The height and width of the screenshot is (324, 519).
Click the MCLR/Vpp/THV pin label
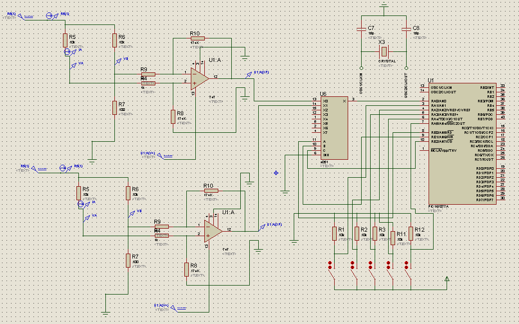click(x=444, y=151)
